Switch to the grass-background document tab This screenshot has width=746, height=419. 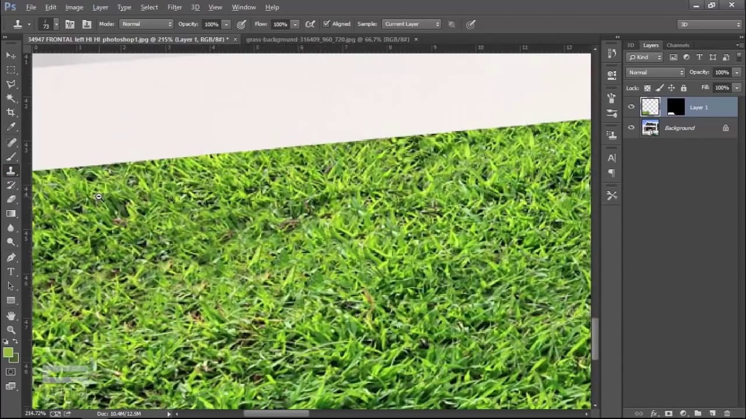[x=329, y=39]
